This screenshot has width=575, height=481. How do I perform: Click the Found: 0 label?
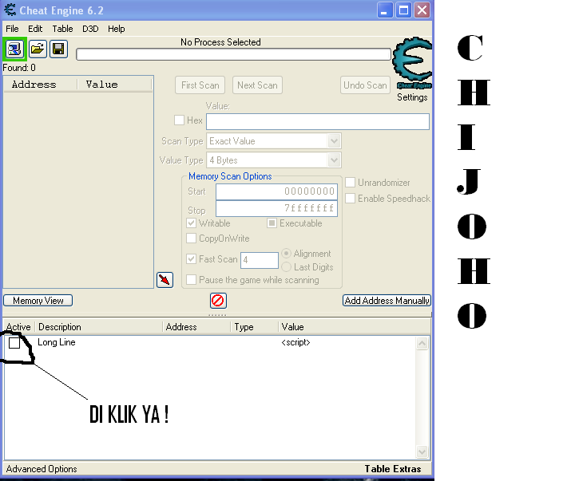tap(19, 68)
